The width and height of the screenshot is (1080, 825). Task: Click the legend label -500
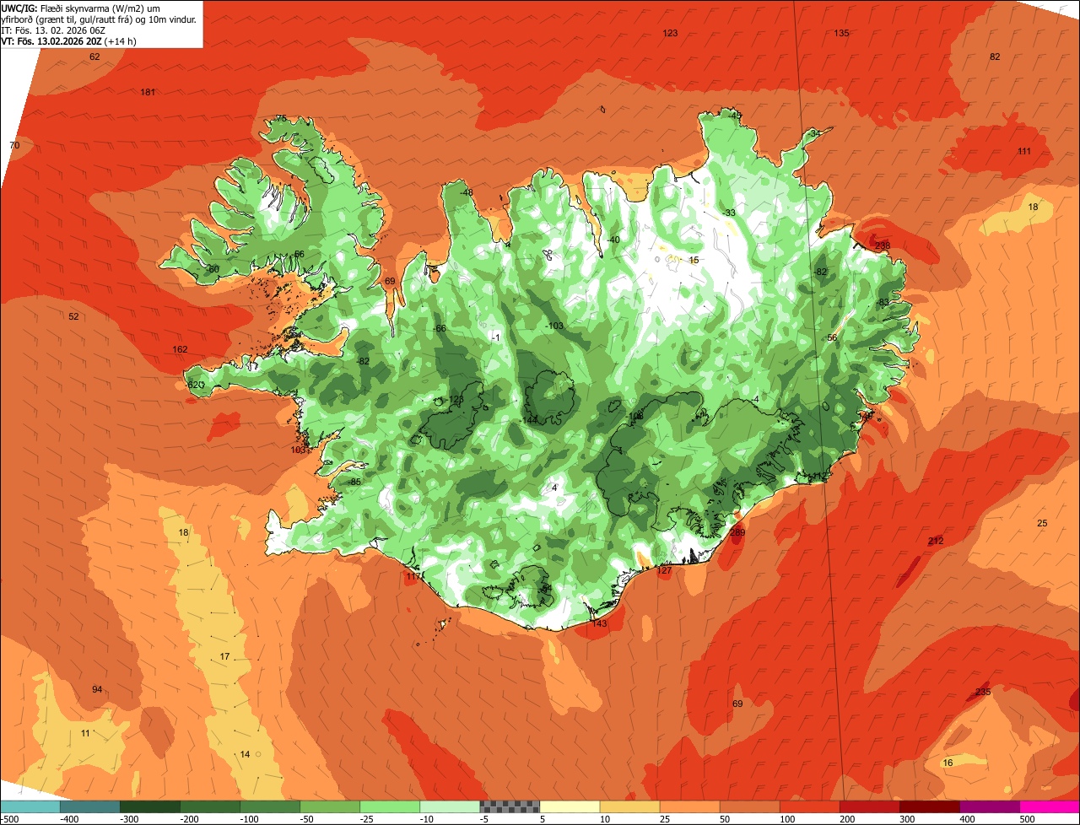(9, 818)
